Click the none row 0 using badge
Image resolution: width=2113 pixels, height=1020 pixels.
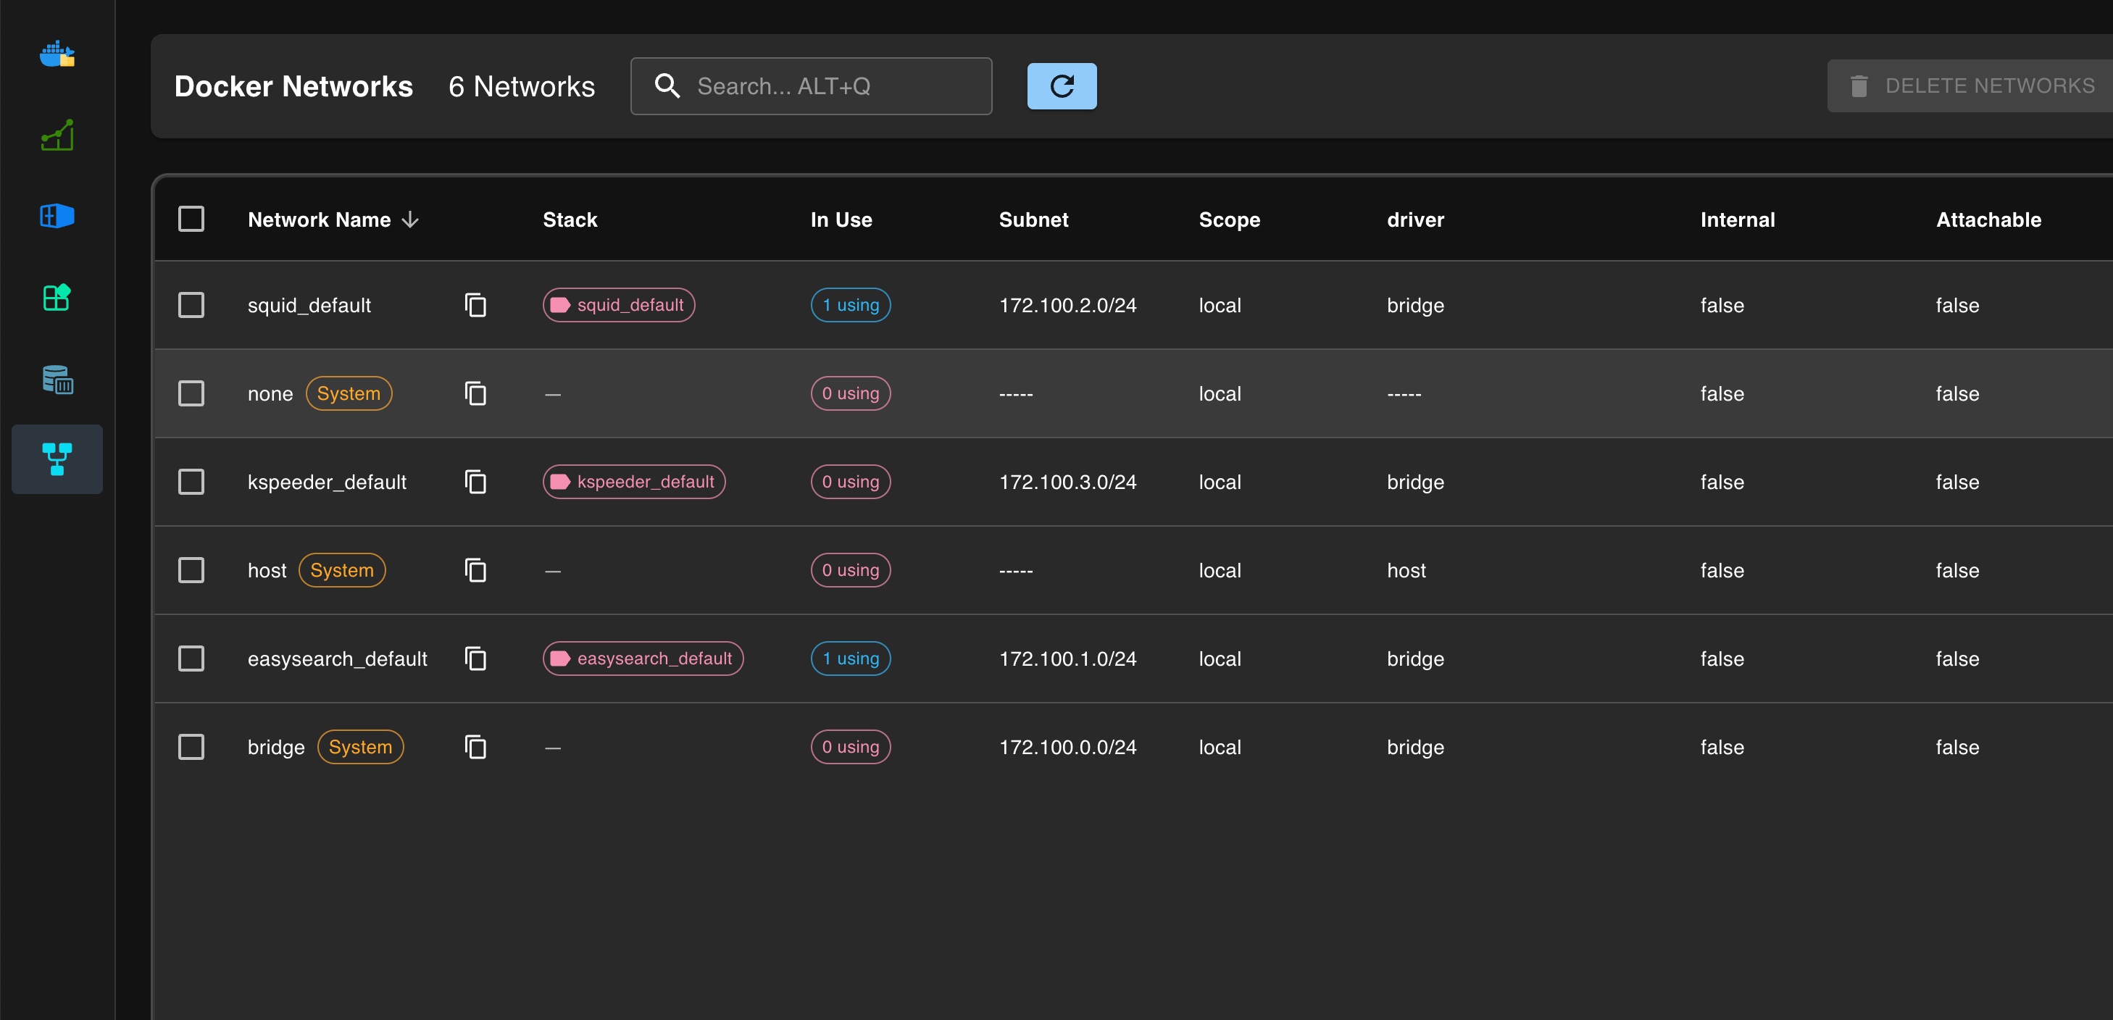pyautogui.click(x=851, y=393)
